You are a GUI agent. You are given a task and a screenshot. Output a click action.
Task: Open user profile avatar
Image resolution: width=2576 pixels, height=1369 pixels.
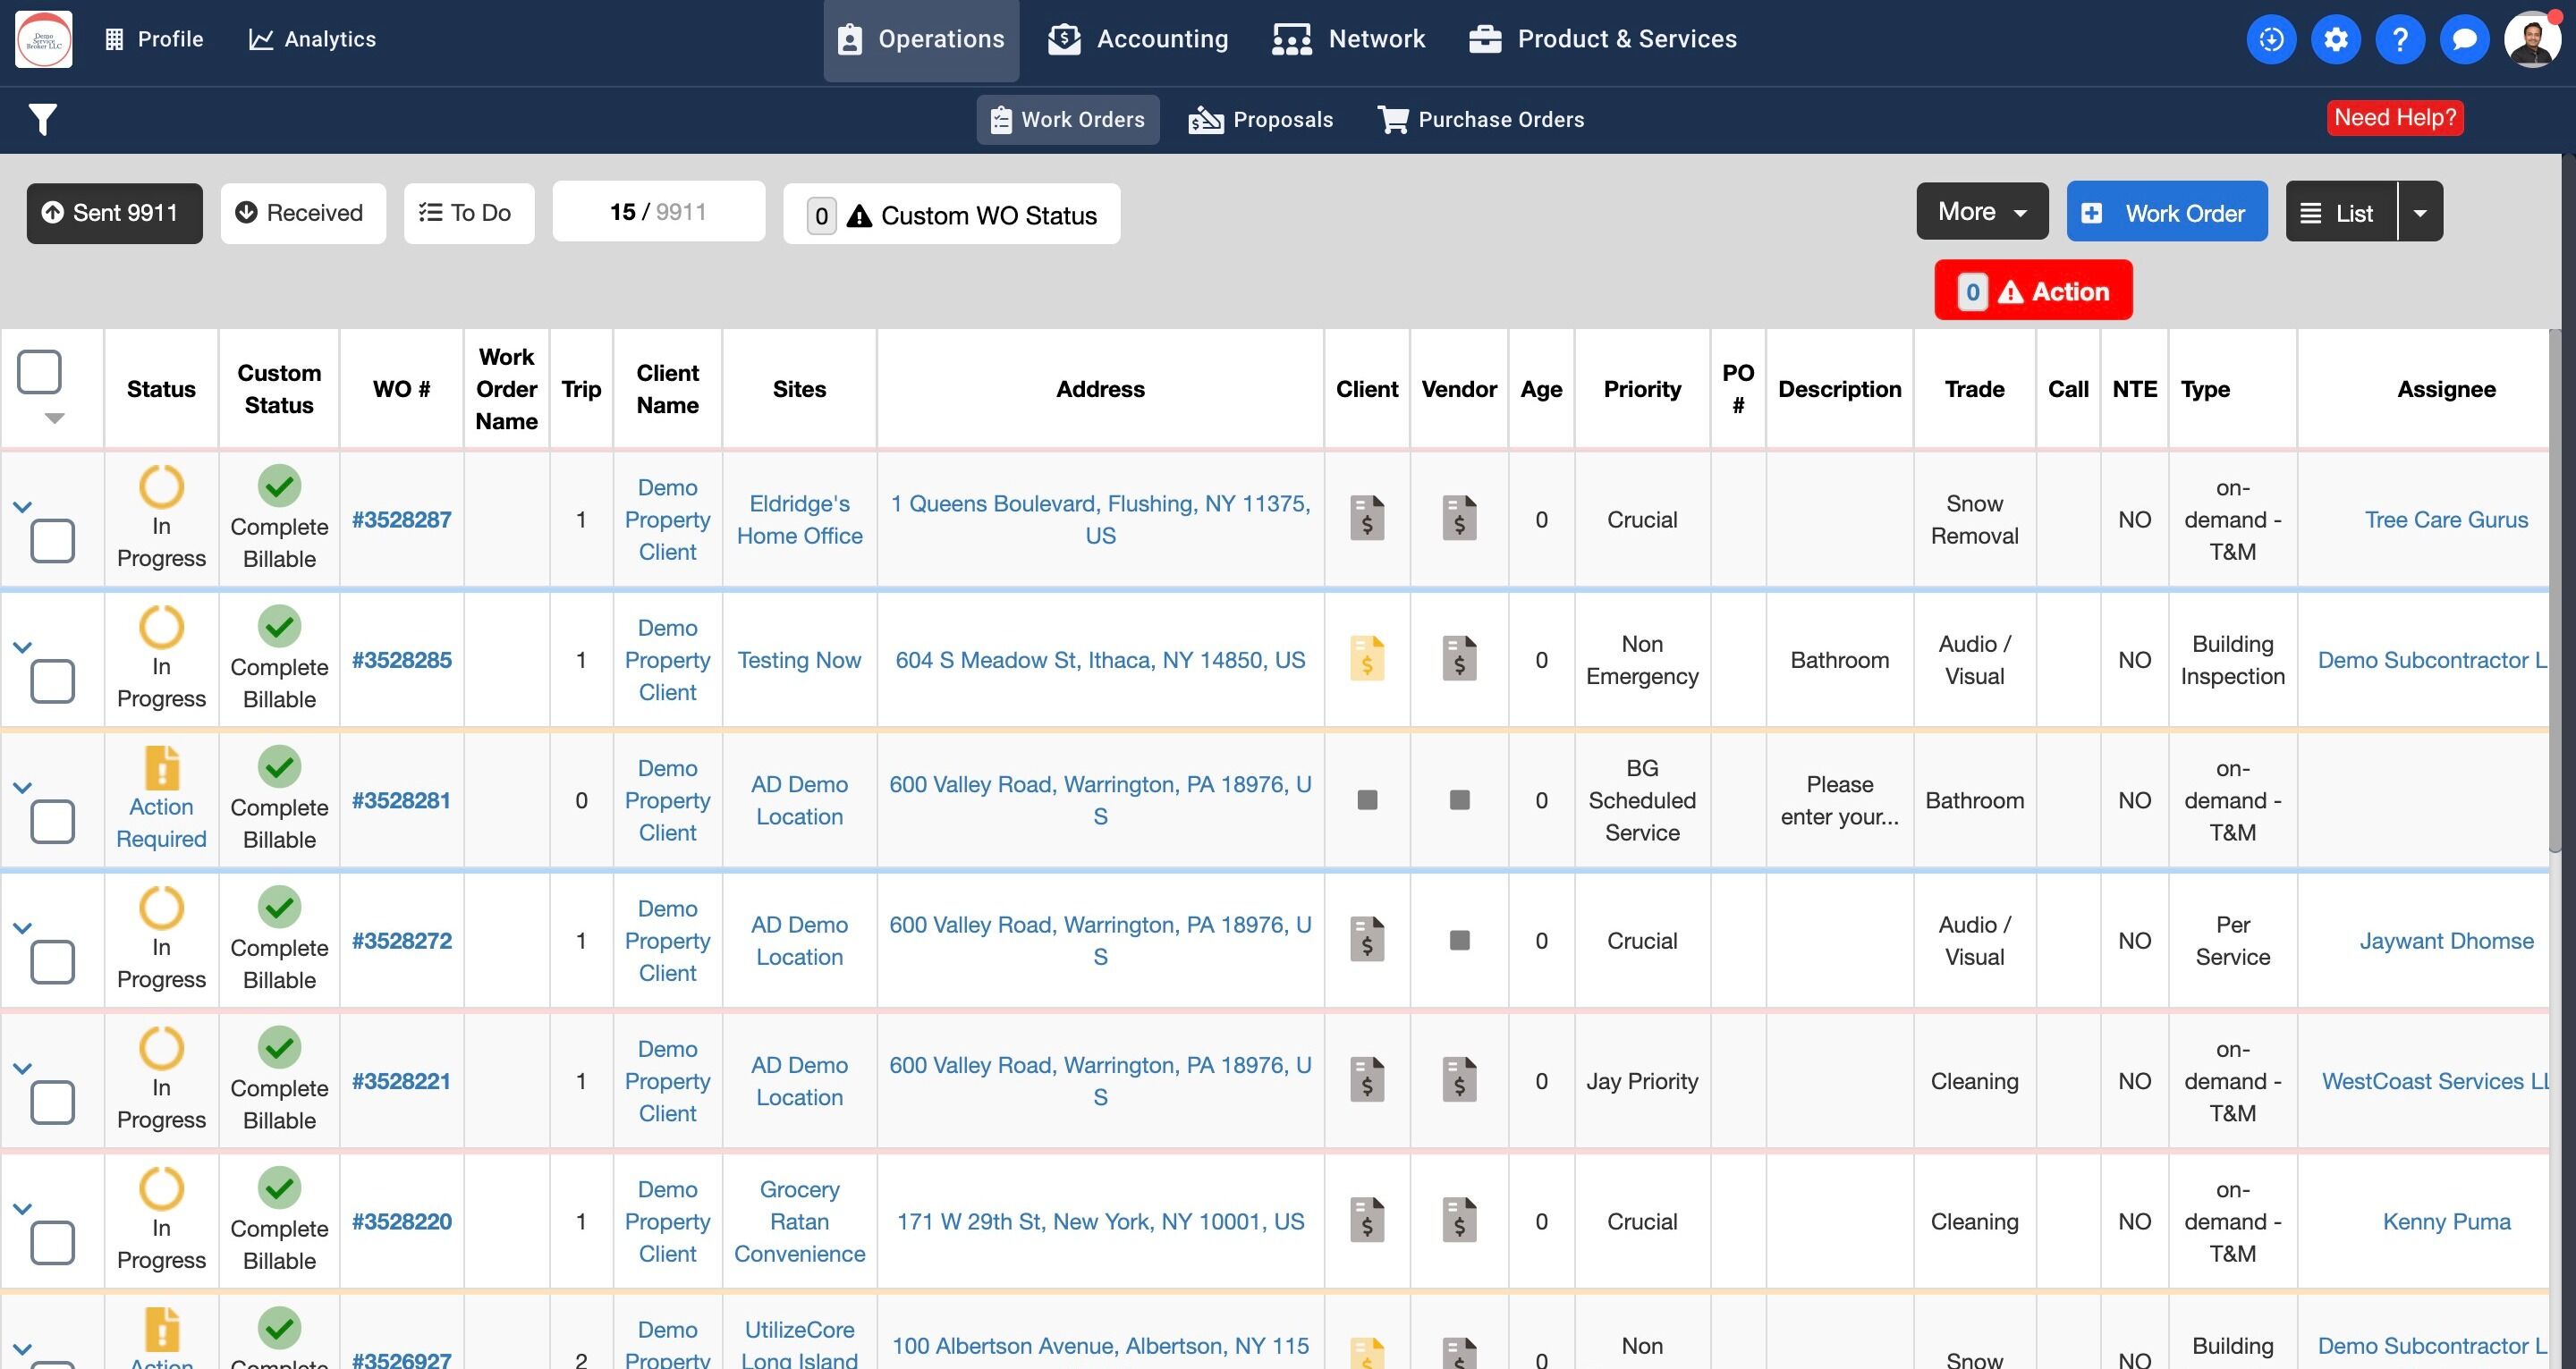[x=2531, y=40]
